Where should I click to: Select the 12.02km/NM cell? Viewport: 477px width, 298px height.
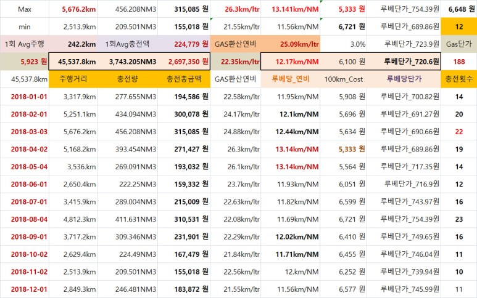point(290,236)
